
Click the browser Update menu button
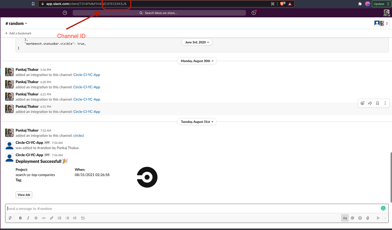[x=381, y=4]
